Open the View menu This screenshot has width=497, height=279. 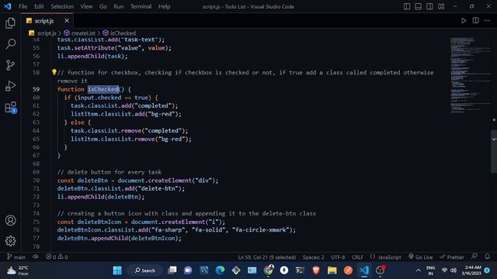(x=86, y=6)
